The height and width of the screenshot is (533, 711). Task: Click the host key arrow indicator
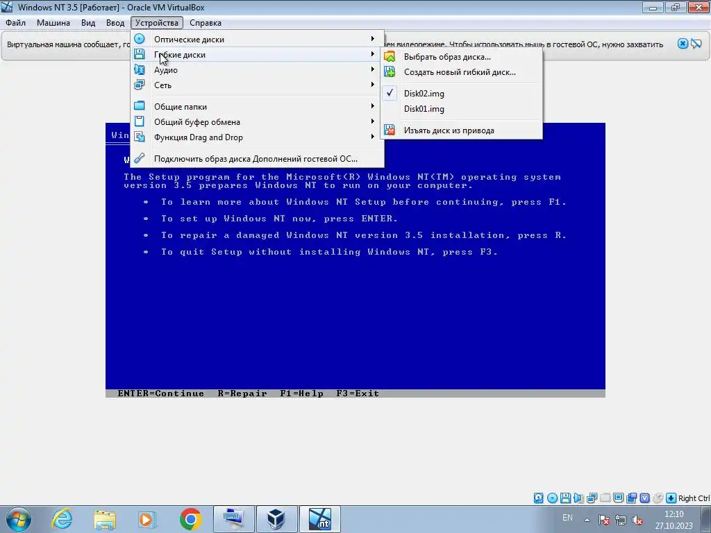[x=671, y=498]
